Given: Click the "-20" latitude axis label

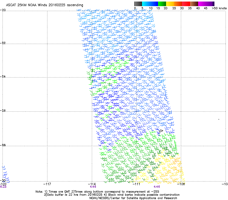Looking at the screenshot, I should click(3, 10).
